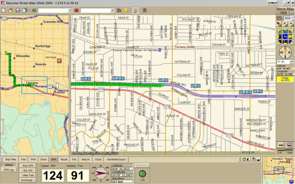Open the checklist options toolbar icon
The height and width of the screenshot is (184, 295).
145,10
